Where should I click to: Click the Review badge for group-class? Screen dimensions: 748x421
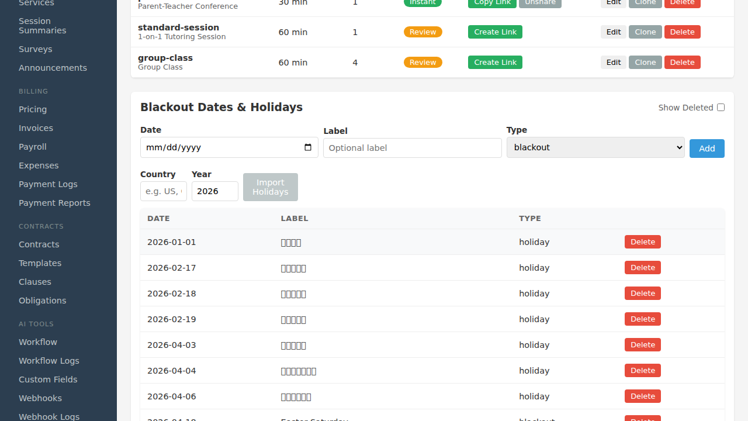coord(423,63)
